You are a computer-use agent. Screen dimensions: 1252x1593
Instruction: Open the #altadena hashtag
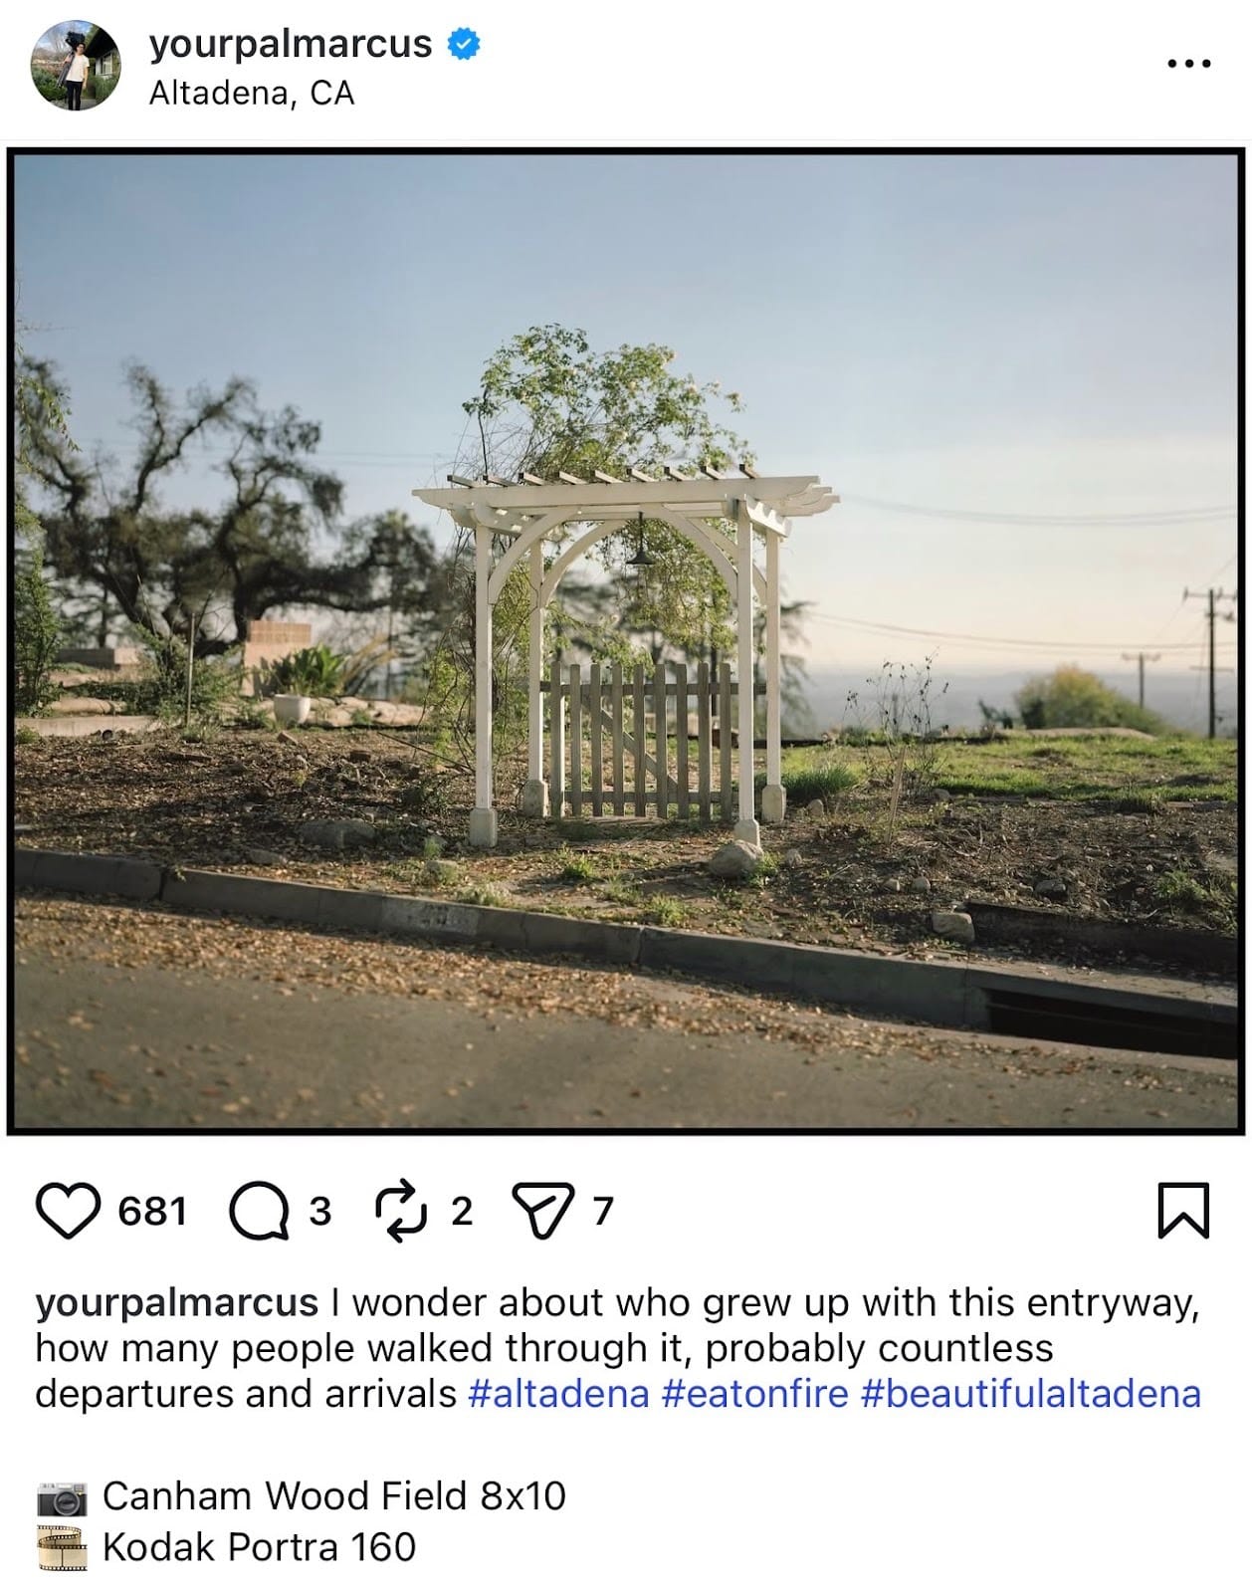tap(557, 1393)
